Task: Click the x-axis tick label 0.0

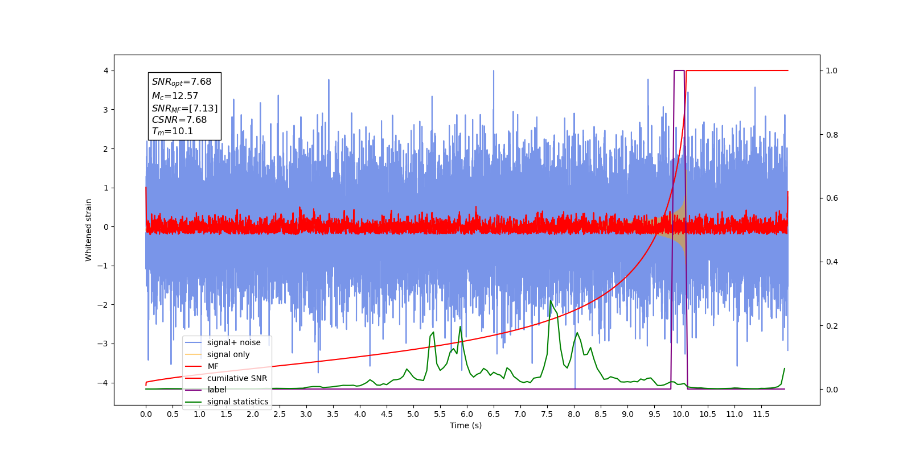Action: [x=146, y=414]
